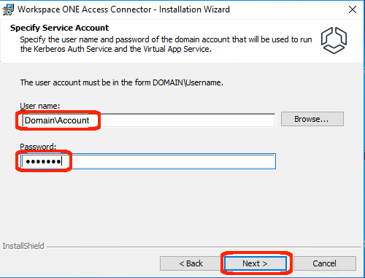365x278 pixels.
Task: Click the Workspace ONE hexagon logo
Action: point(334,40)
